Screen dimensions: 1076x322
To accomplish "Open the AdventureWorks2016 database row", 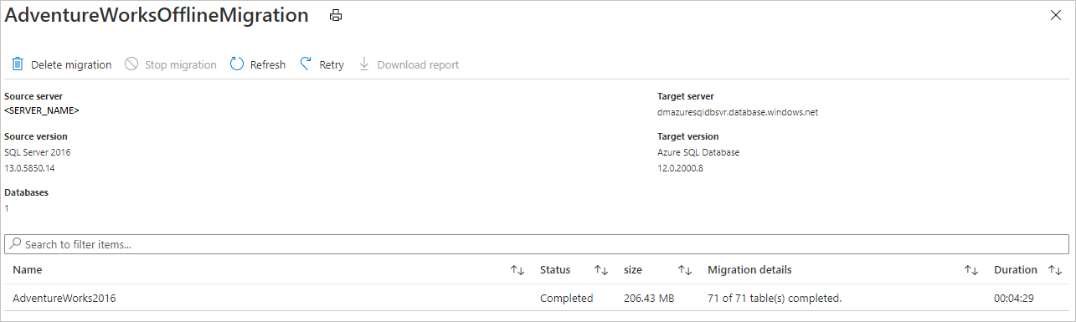I will [537, 298].
